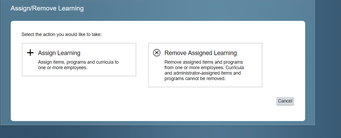Click empty space inside the Remove Assigned Learning tile
The image size is (341, 138).
point(253,81)
